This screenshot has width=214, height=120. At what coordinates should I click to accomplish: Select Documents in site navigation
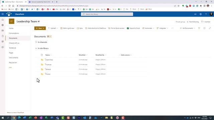[x=13, y=38]
